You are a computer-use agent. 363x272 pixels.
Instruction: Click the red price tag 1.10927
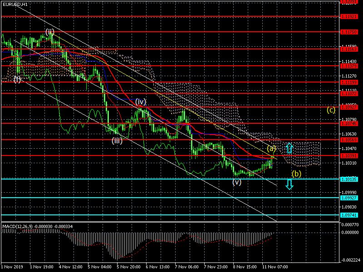point(349,107)
